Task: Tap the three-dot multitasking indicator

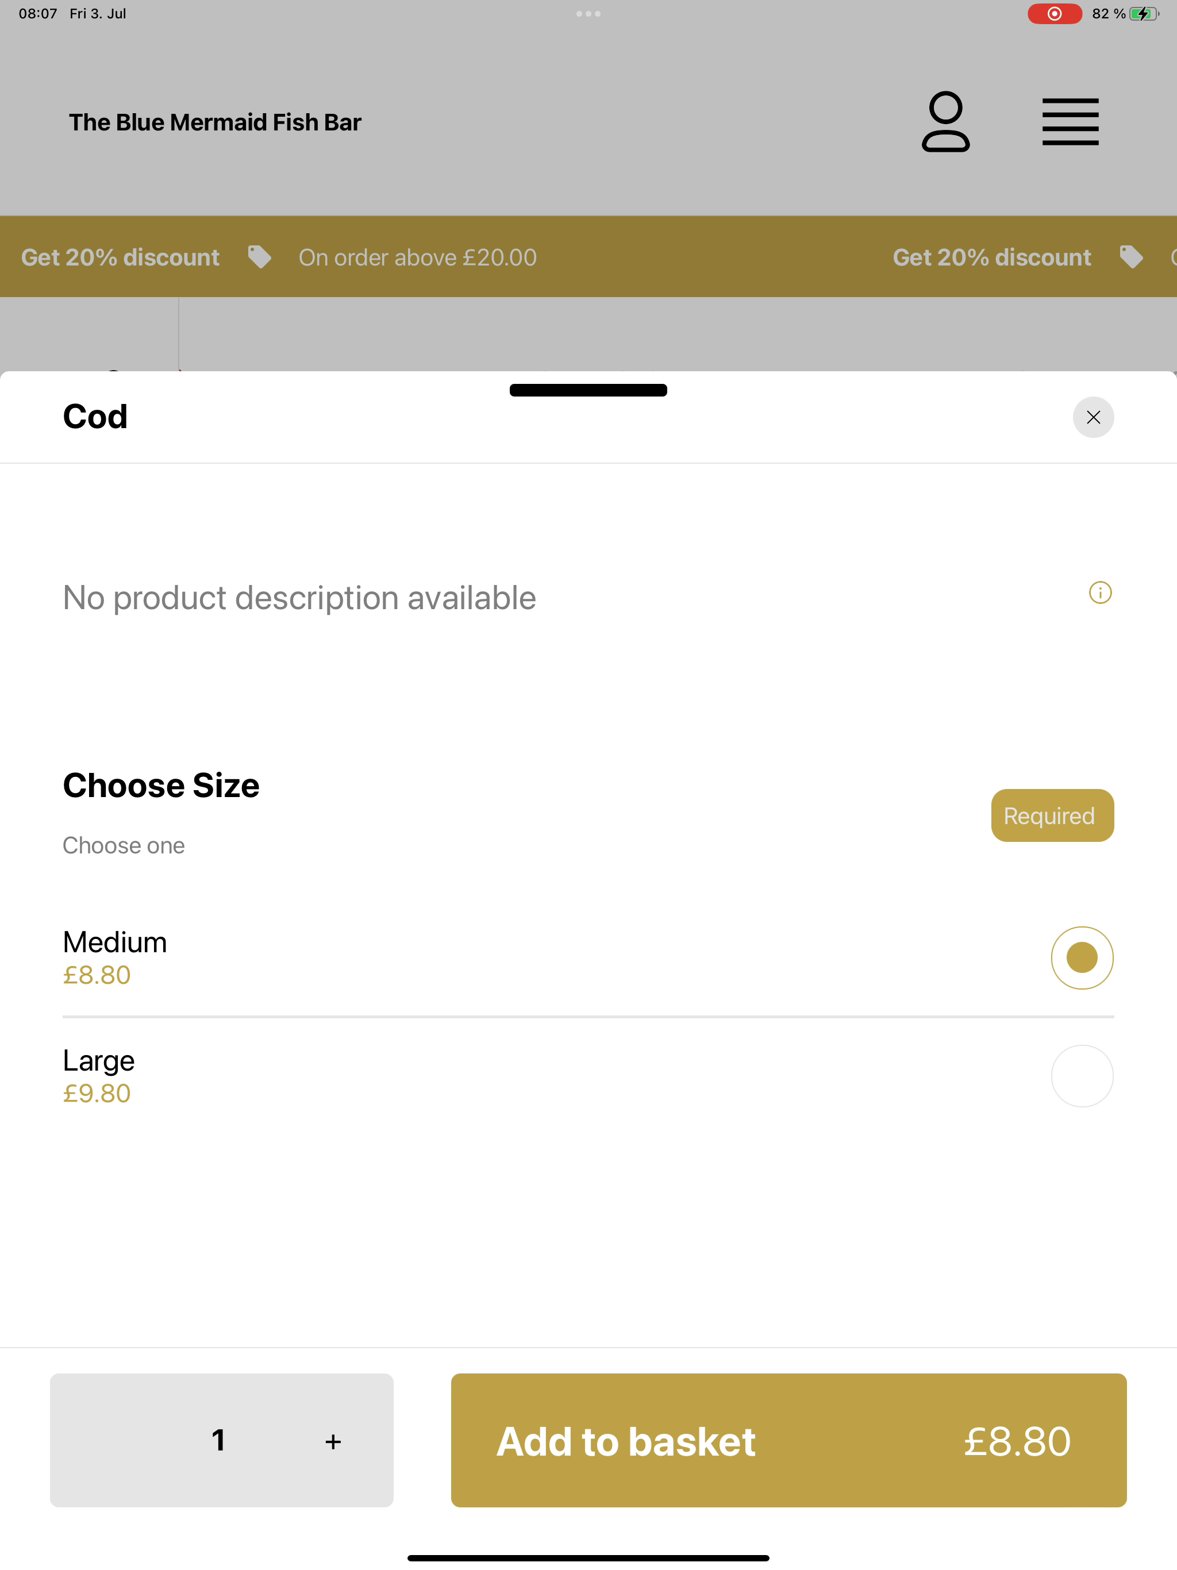Action: click(x=588, y=13)
